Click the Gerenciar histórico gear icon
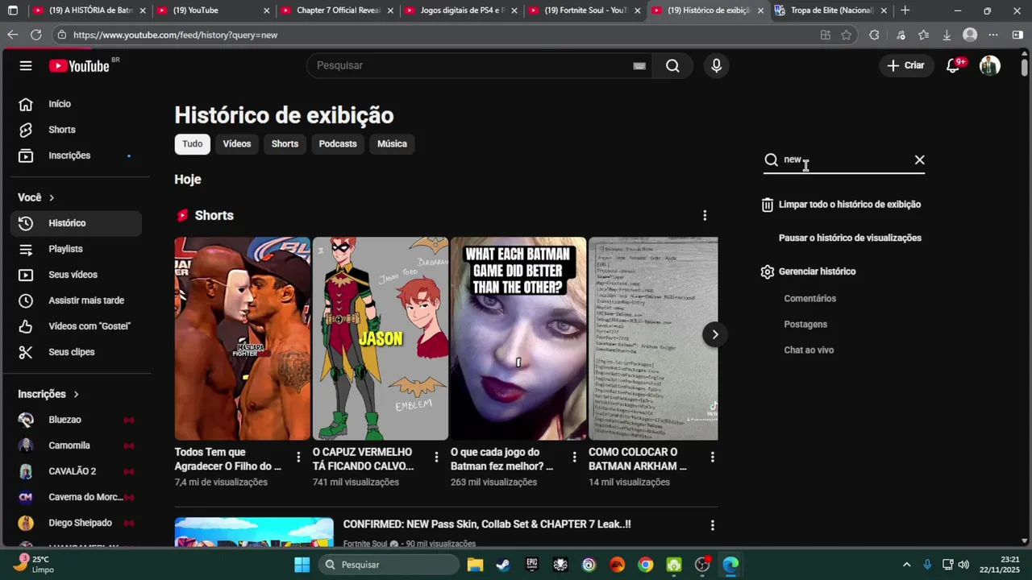The width and height of the screenshot is (1032, 580). pyautogui.click(x=767, y=271)
